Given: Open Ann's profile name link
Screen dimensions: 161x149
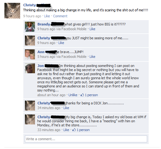Looking at the screenshot, I should (x=41, y=52).
